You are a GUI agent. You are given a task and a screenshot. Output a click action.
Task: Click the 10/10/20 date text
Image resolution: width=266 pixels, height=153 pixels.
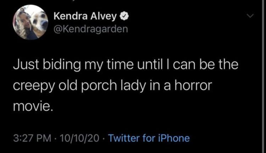tap(79, 138)
